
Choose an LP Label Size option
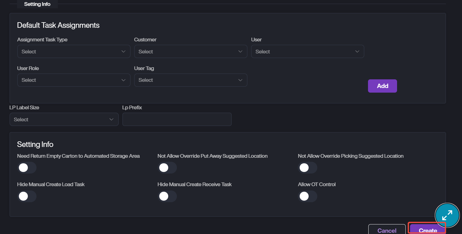[x=64, y=119]
